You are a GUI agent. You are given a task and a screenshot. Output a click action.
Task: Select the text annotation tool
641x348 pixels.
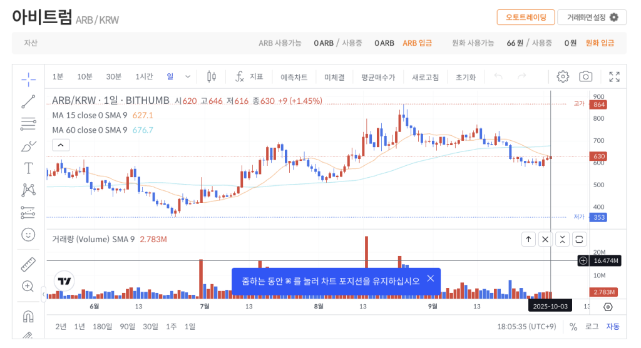click(x=28, y=168)
